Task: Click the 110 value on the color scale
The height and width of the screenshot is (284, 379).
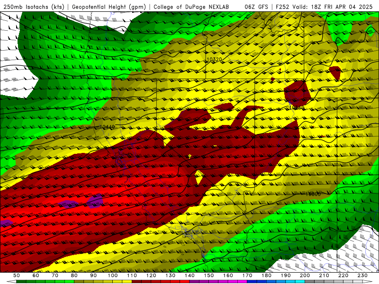Action: pos(132,275)
